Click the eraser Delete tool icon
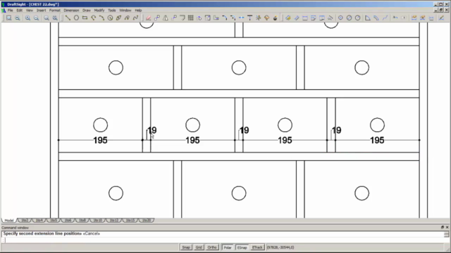Screen dimensions: 451x253 pos(149,18)
